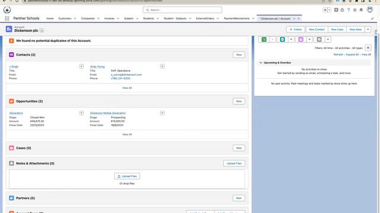Open the user profile avatar
Image resolution: width=380 pixels, height=213 pixels.
tap(370, 9)
